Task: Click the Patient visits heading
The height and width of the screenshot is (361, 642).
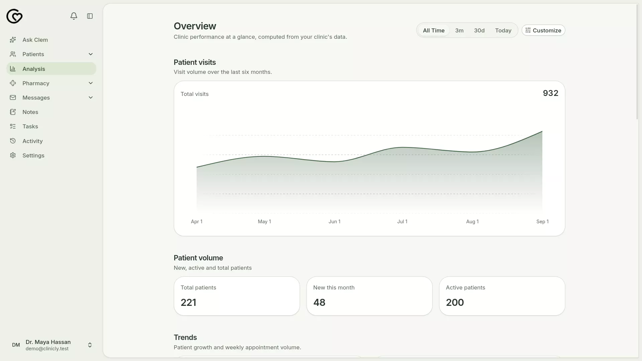Action: point(195,62)
